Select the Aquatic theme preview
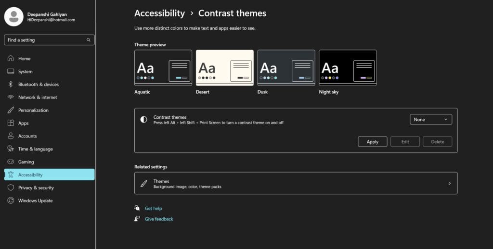 (x=163, y=68)
